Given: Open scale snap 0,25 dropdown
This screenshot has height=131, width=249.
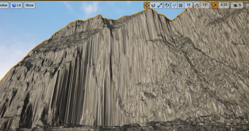Looking at the screenshot, I should tap(224, 5).
